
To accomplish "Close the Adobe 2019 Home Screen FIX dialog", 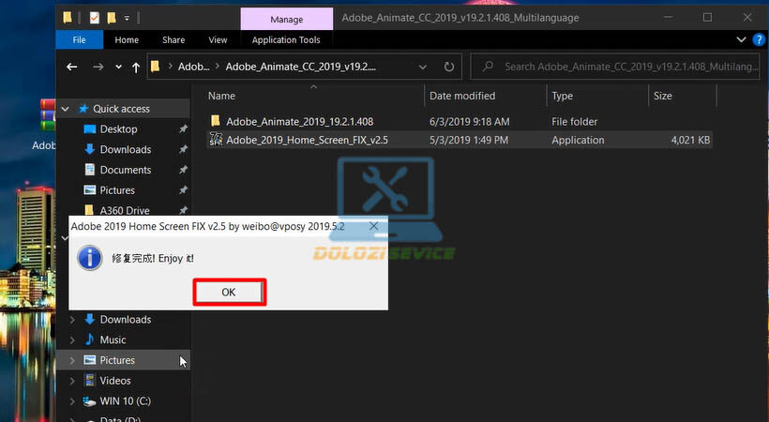I will pos(374,227).
